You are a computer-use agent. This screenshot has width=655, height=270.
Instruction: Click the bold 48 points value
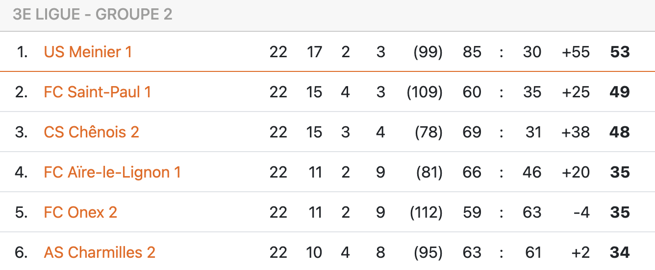pyautogui.click(x=620, y=132)
